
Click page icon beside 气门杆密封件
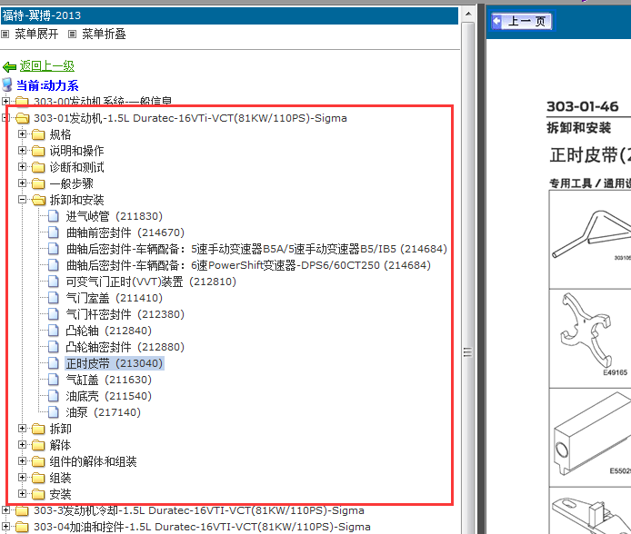tap(53, 314)
